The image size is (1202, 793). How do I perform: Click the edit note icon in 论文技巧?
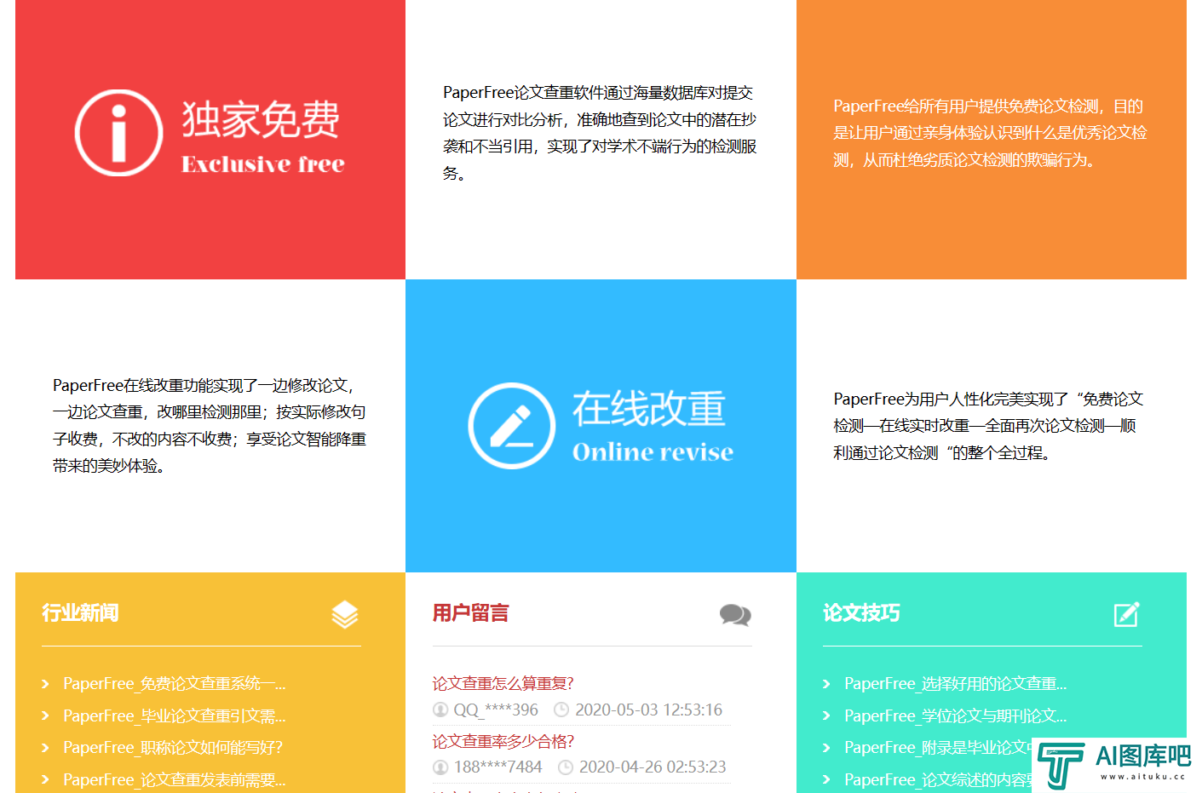pos(1127,614)
